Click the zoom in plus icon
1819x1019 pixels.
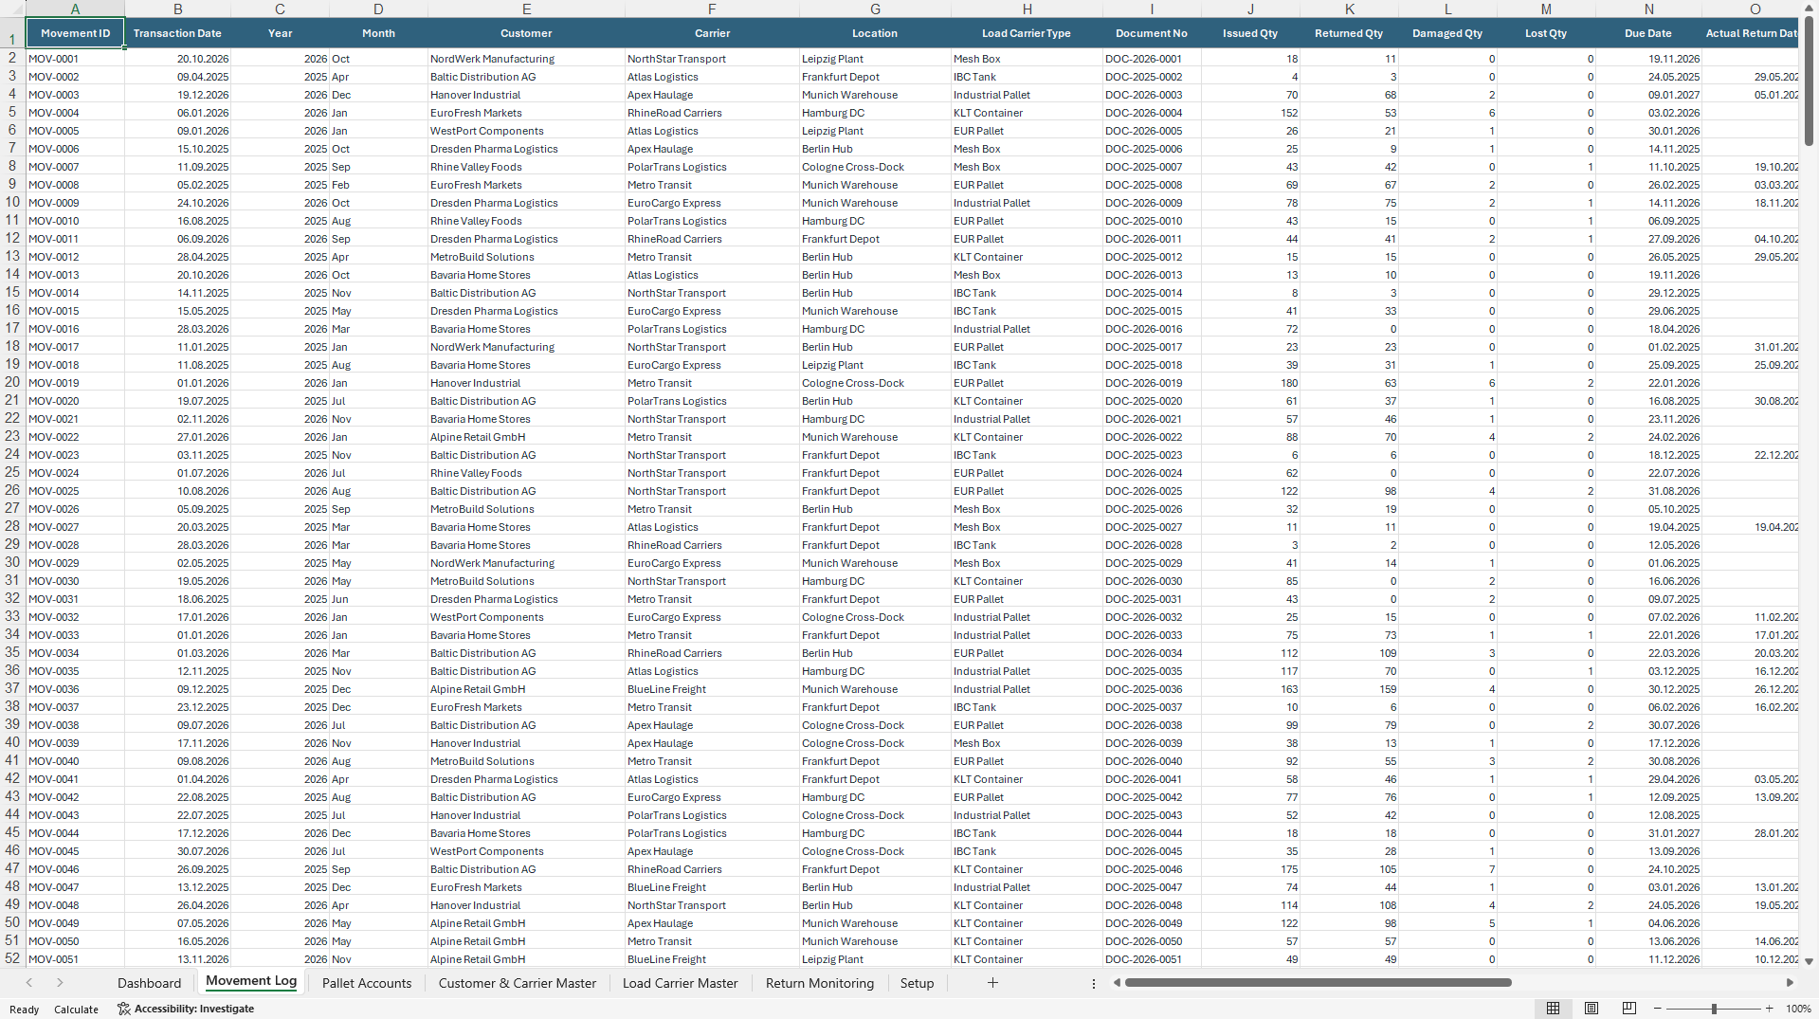(x=1769, y=1009)
